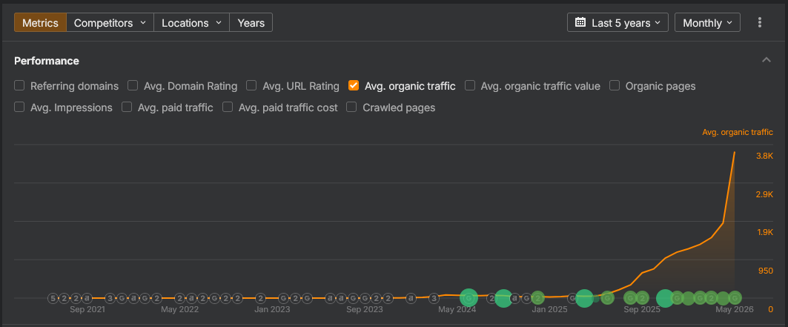Uncheck the Avg. organic traffic checkbox
Viewport: 788px width, 327px height.
(x=354, y=85)
